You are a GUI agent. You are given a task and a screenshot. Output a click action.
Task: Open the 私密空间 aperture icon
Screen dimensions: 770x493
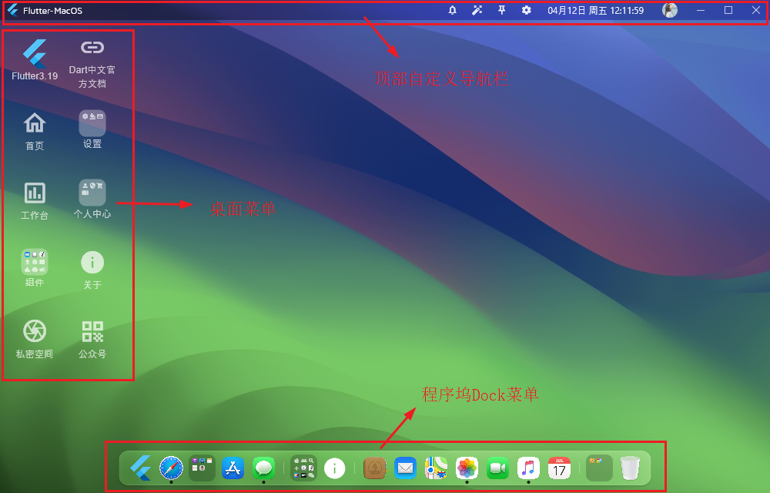click(x=35, y=339)
